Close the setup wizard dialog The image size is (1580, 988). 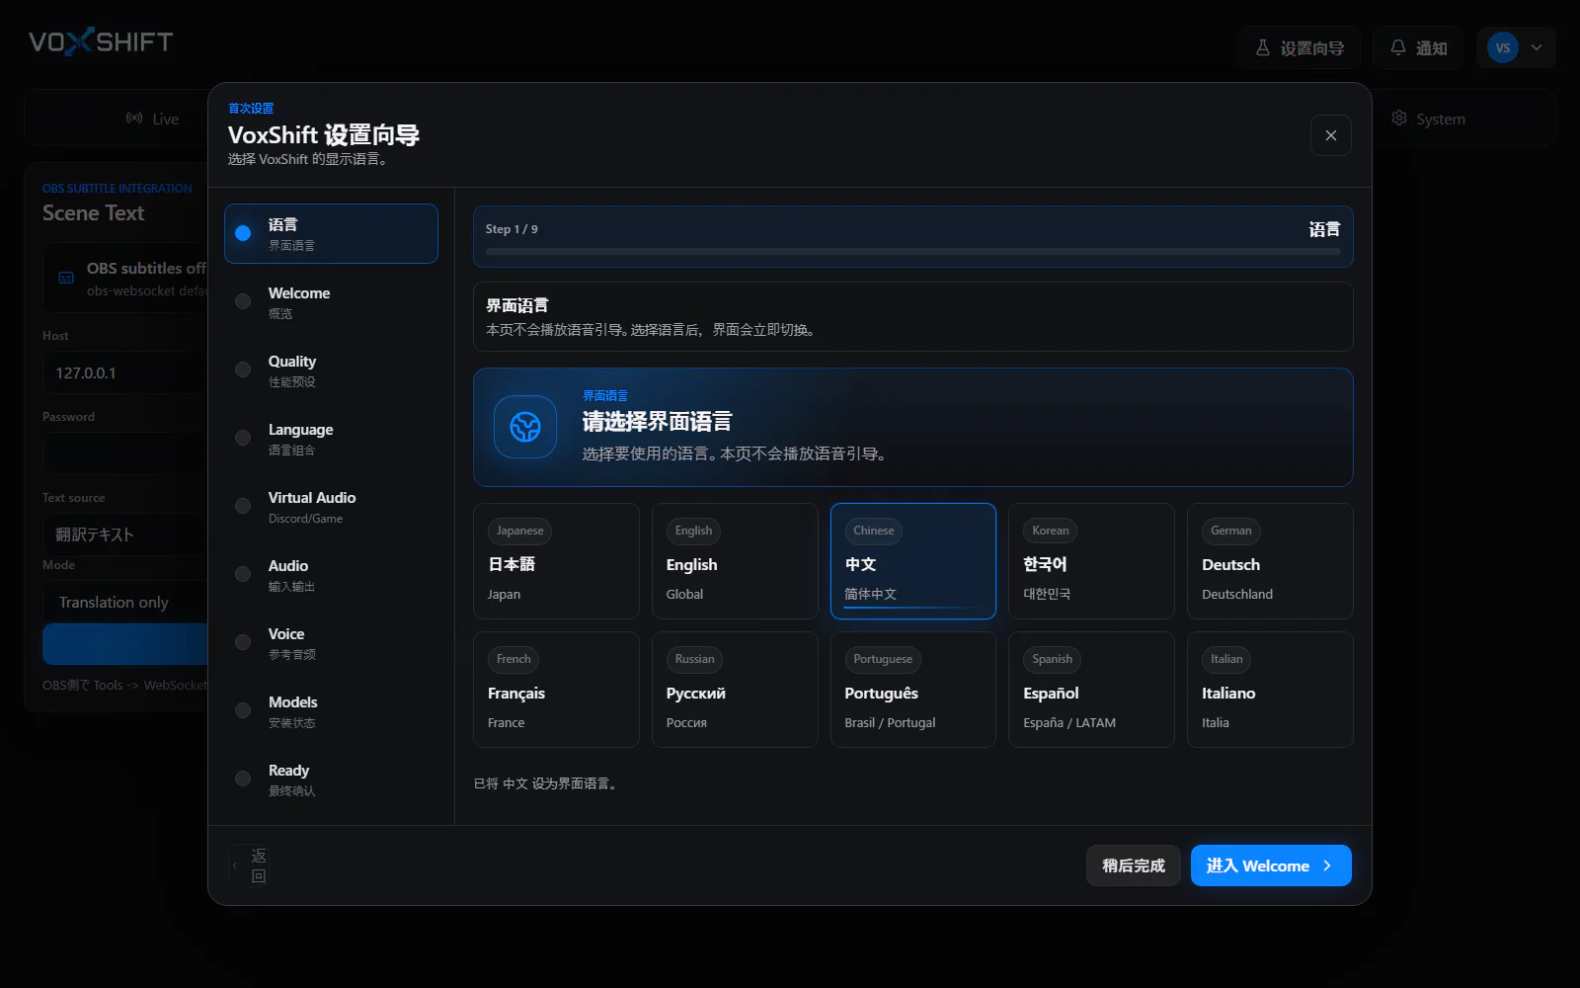point(1331,135)
